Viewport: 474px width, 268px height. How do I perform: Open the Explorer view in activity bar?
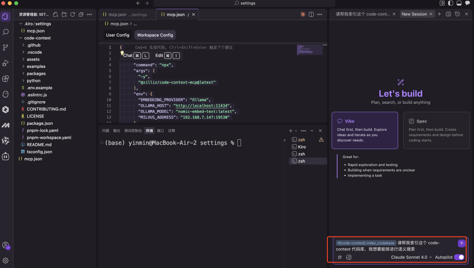pyautogui.click(x=5, y=16)
